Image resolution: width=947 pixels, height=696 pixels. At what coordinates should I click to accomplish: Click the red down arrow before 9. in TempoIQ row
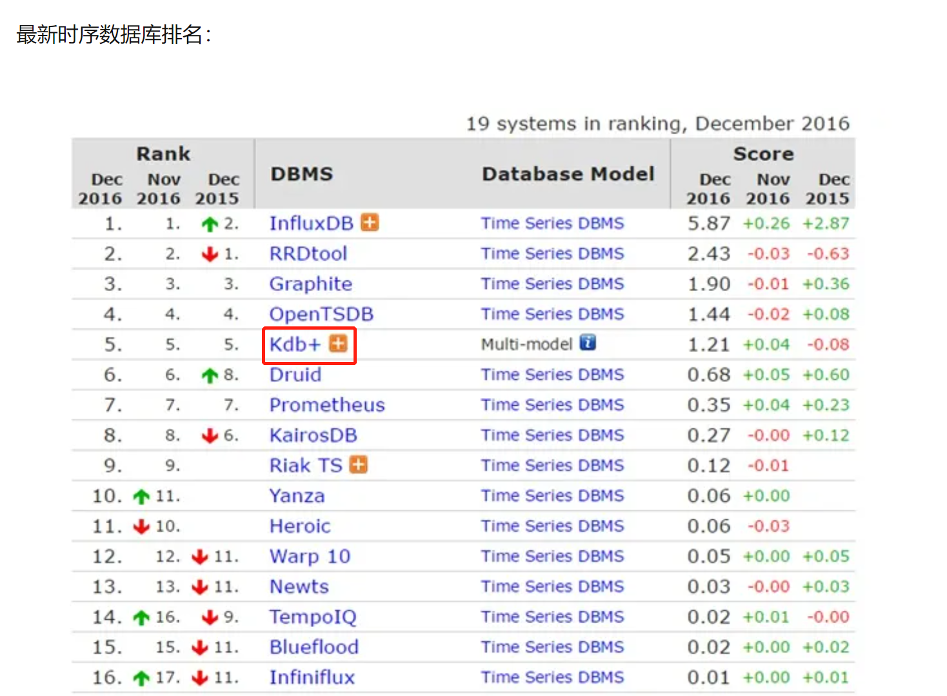210,617
